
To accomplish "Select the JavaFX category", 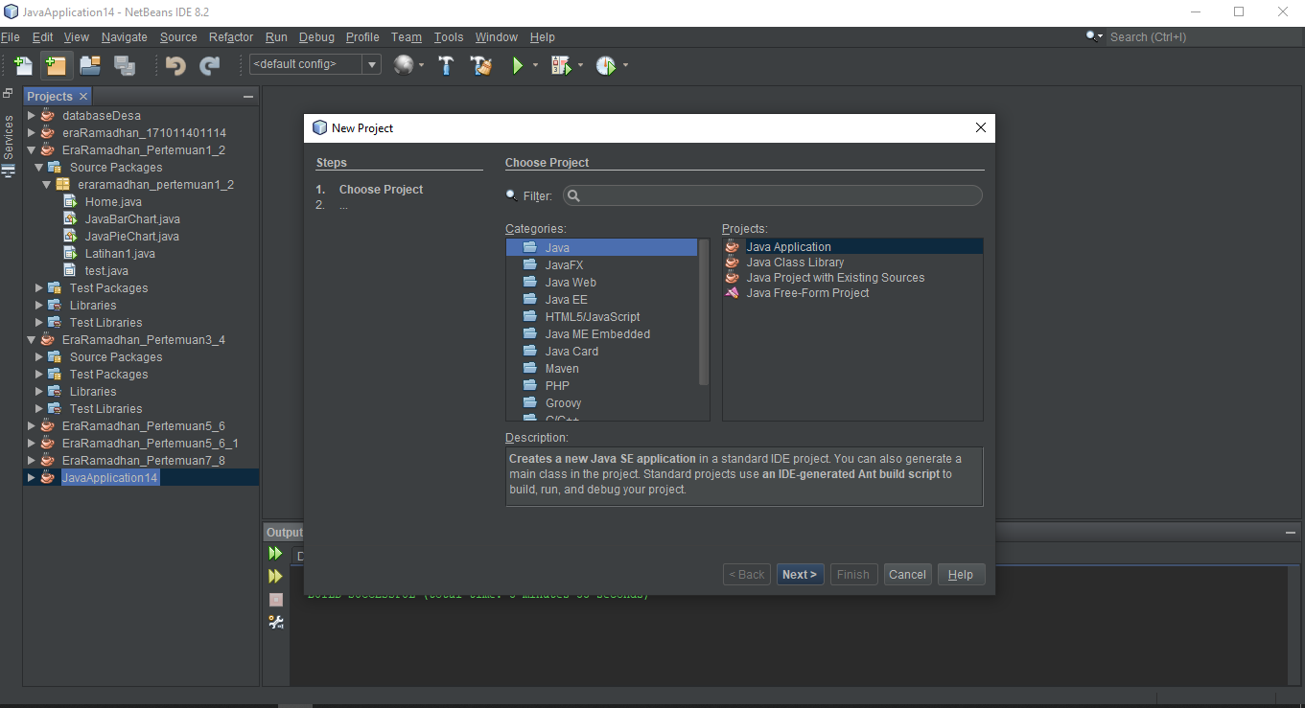I will coord(564,265).
